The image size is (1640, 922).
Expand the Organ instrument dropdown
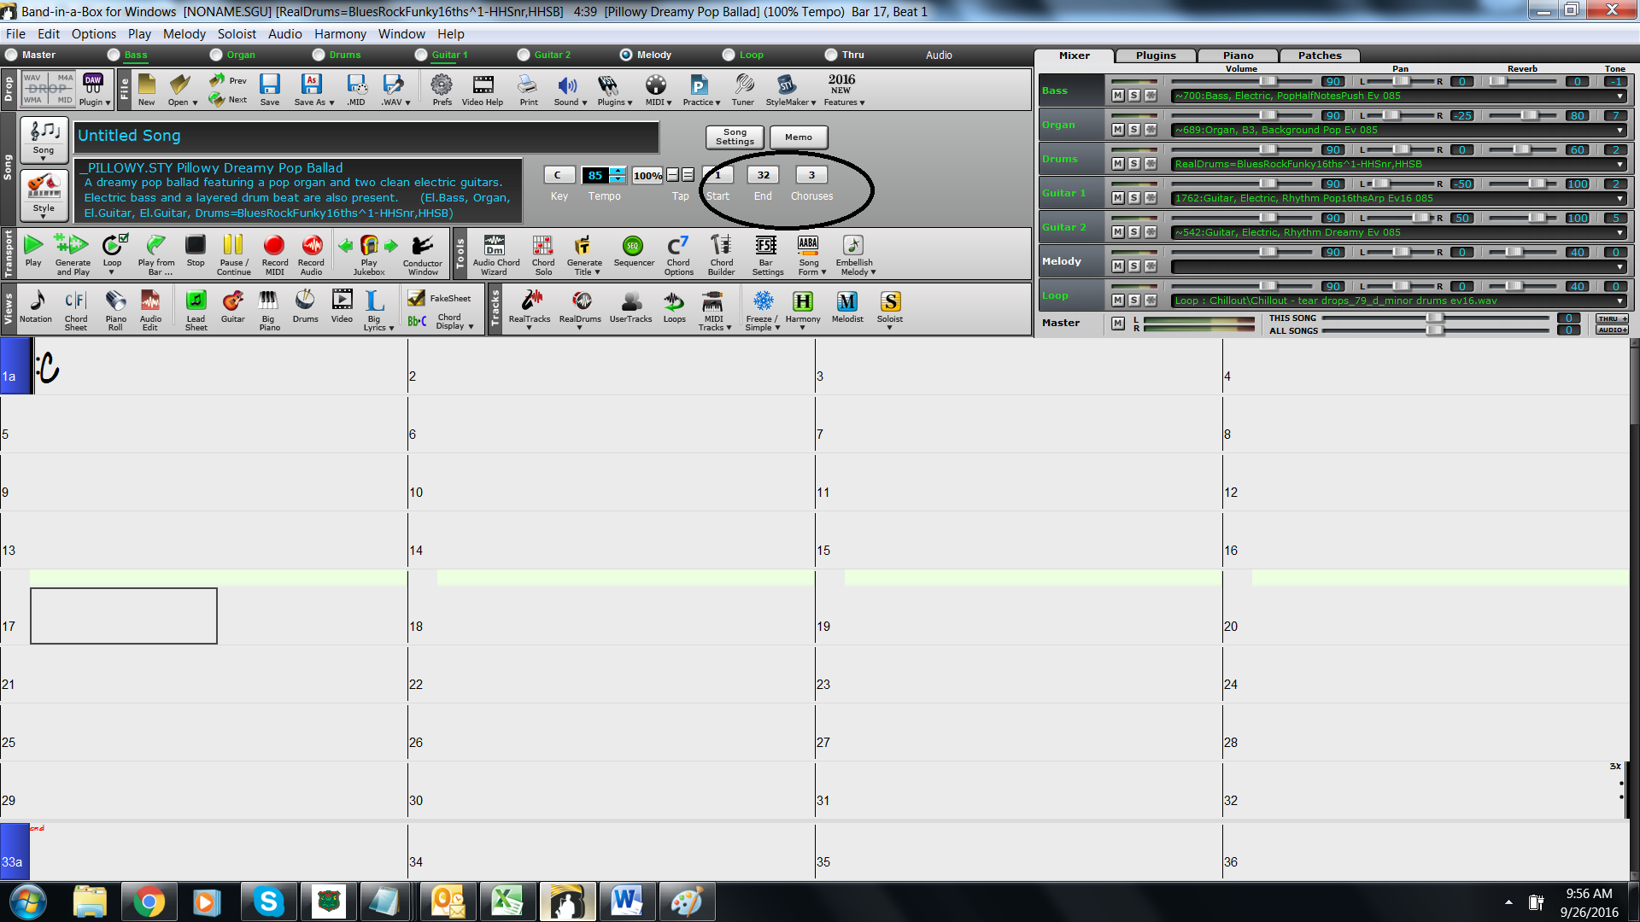pyautogui.click(x=1619, y=130)
